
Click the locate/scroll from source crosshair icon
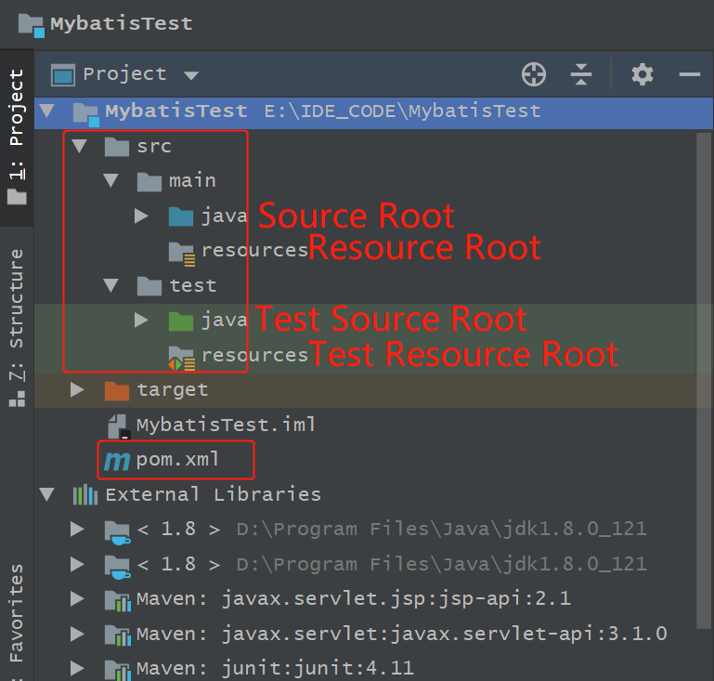coord(534,74)
